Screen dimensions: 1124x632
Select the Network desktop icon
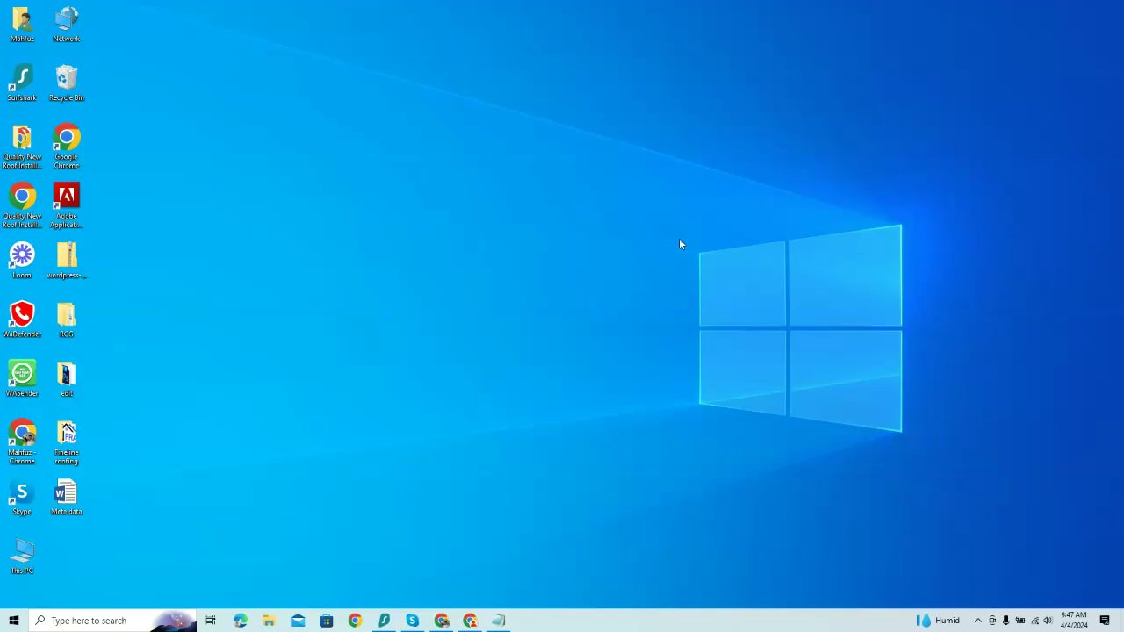(x=67, y=25)
